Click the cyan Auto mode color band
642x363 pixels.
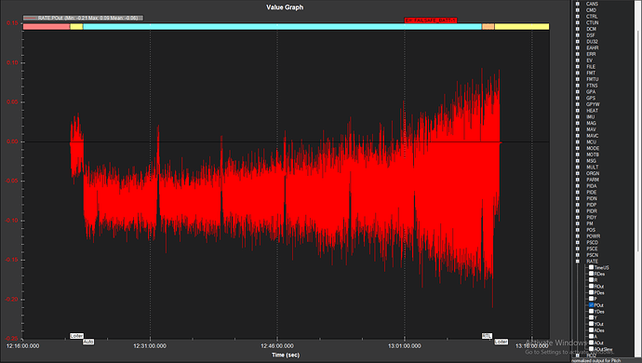point(282,27)
